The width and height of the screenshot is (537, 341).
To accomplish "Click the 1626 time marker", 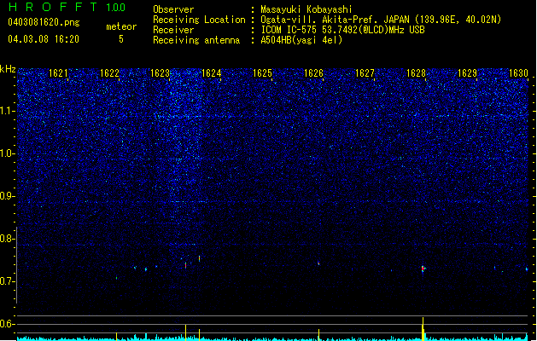I will click(313, 73).
